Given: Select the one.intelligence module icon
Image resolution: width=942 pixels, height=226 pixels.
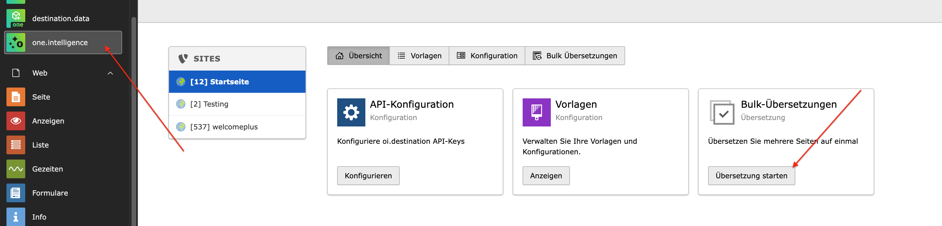Looking at the screenshot, I should [16, 43].
